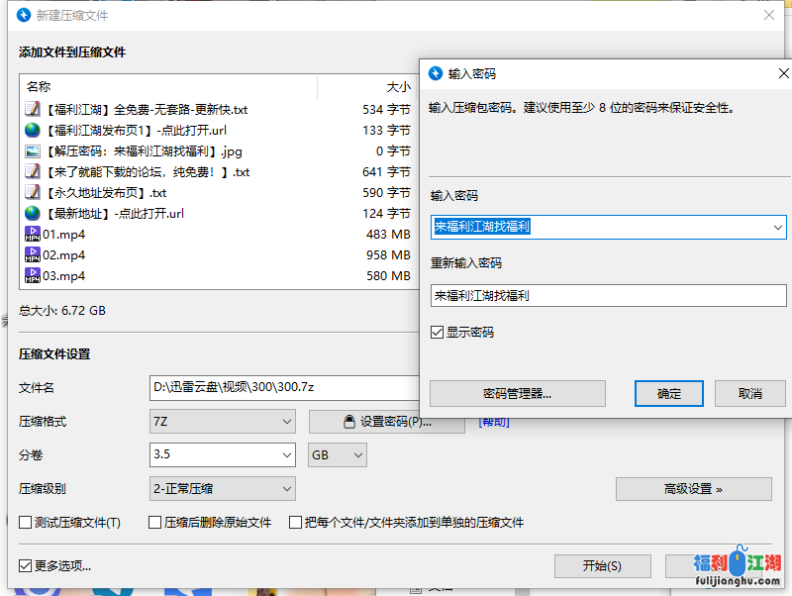Screen dimensions: 792x596
Task: Enable 测试压缩文件 checkbox
Action: tap(26, 523)
